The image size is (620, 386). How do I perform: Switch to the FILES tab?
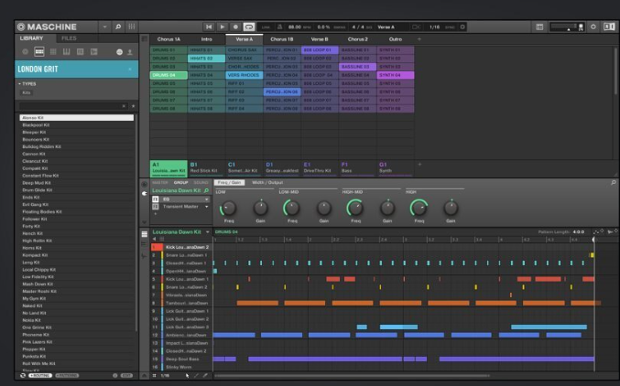tap(69, 38)
